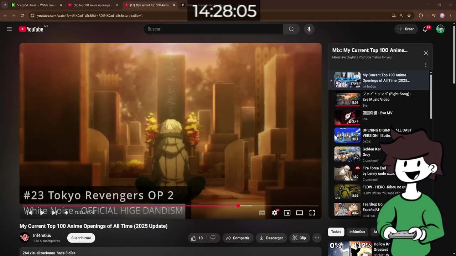Go to previous video in player

30,213
